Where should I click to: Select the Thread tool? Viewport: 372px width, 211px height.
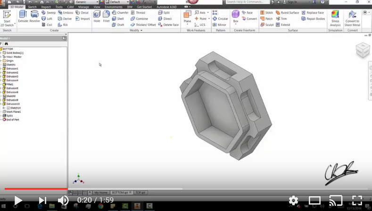coord(138,13)
